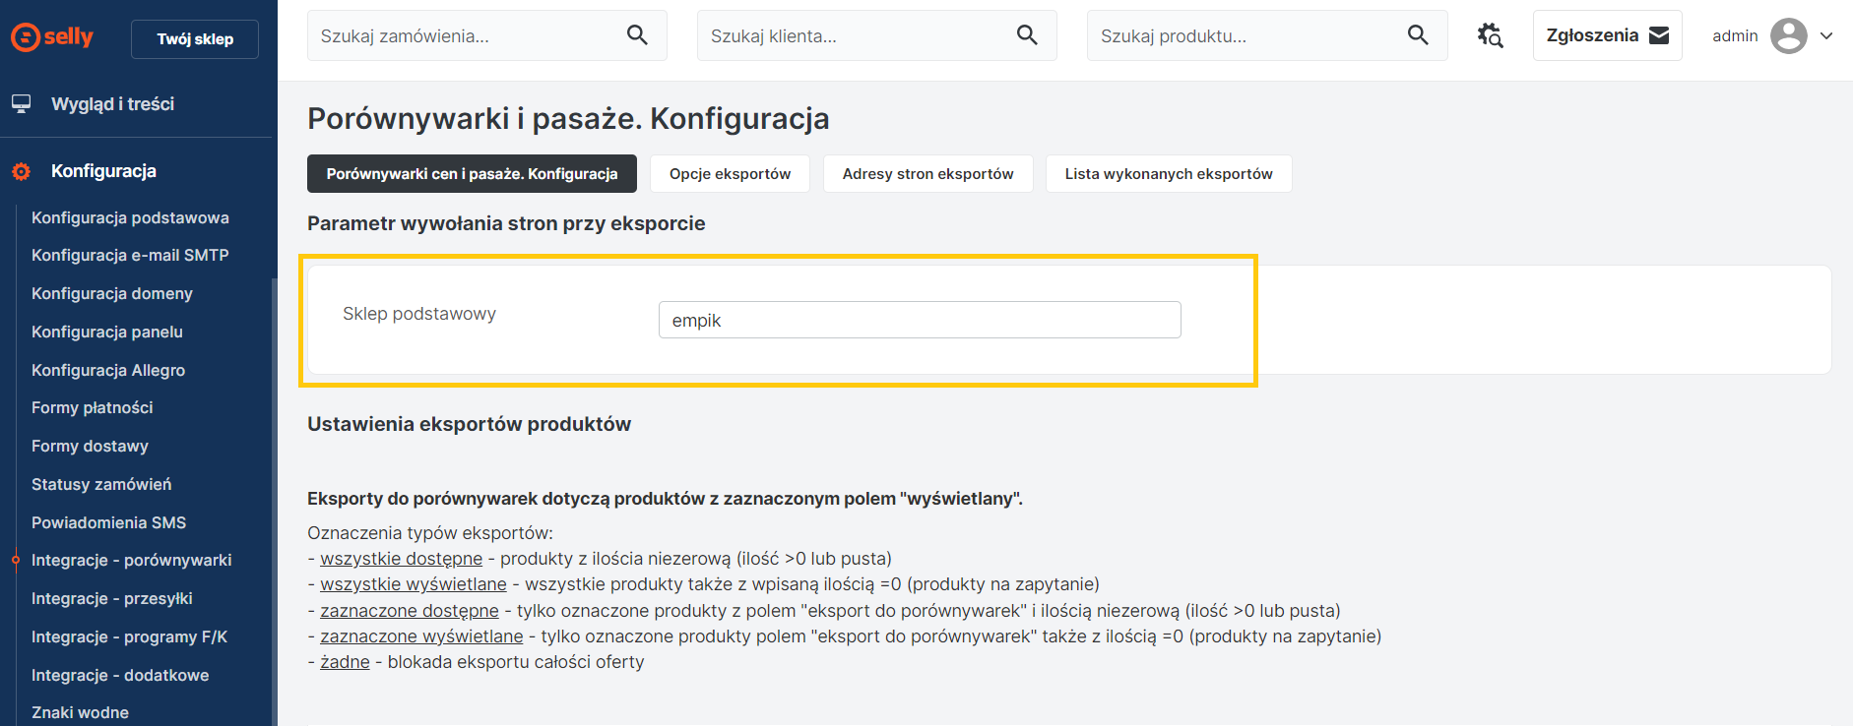Open the Adresy stron eksportów tab
The image size is (1853, 726).
tap(927, 174)
